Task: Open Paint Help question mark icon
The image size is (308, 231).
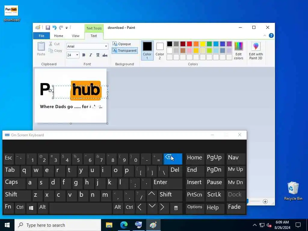Action: click(271, 35)
